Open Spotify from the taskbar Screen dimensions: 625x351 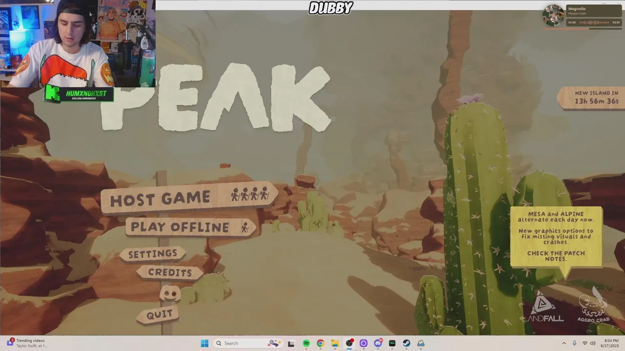coord(306,343)
